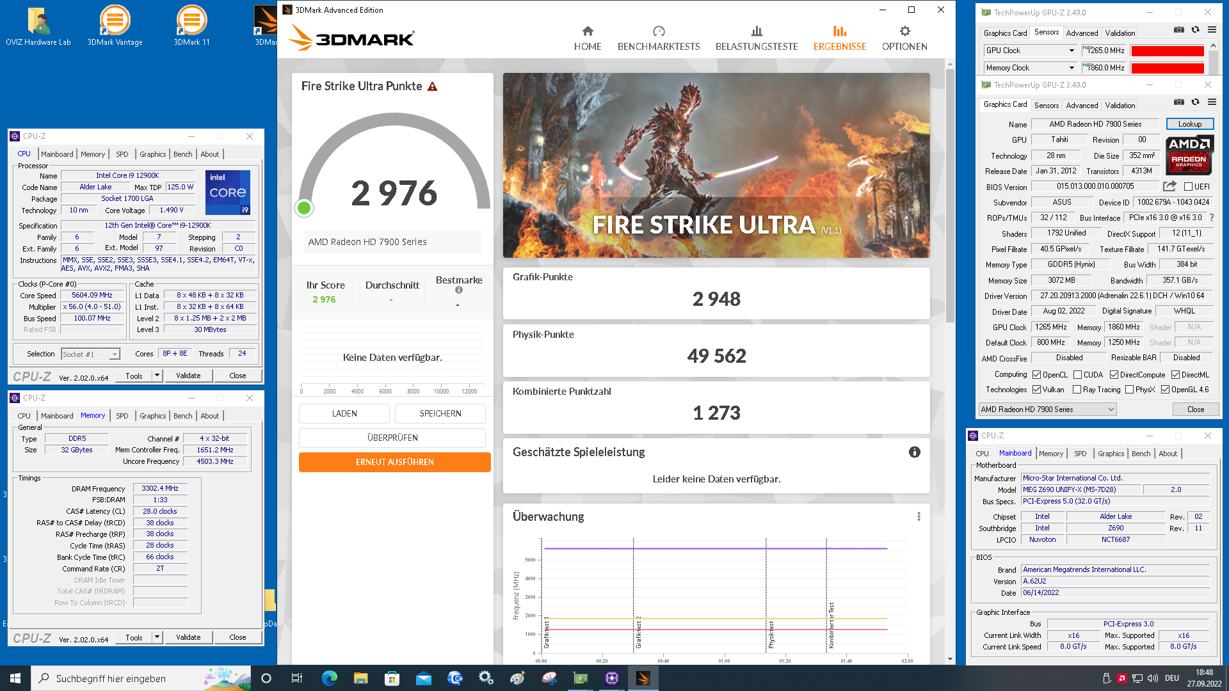Toggle the OpenGL 4.6 checkbox in GPU-Z

[x=1165, y=390]
